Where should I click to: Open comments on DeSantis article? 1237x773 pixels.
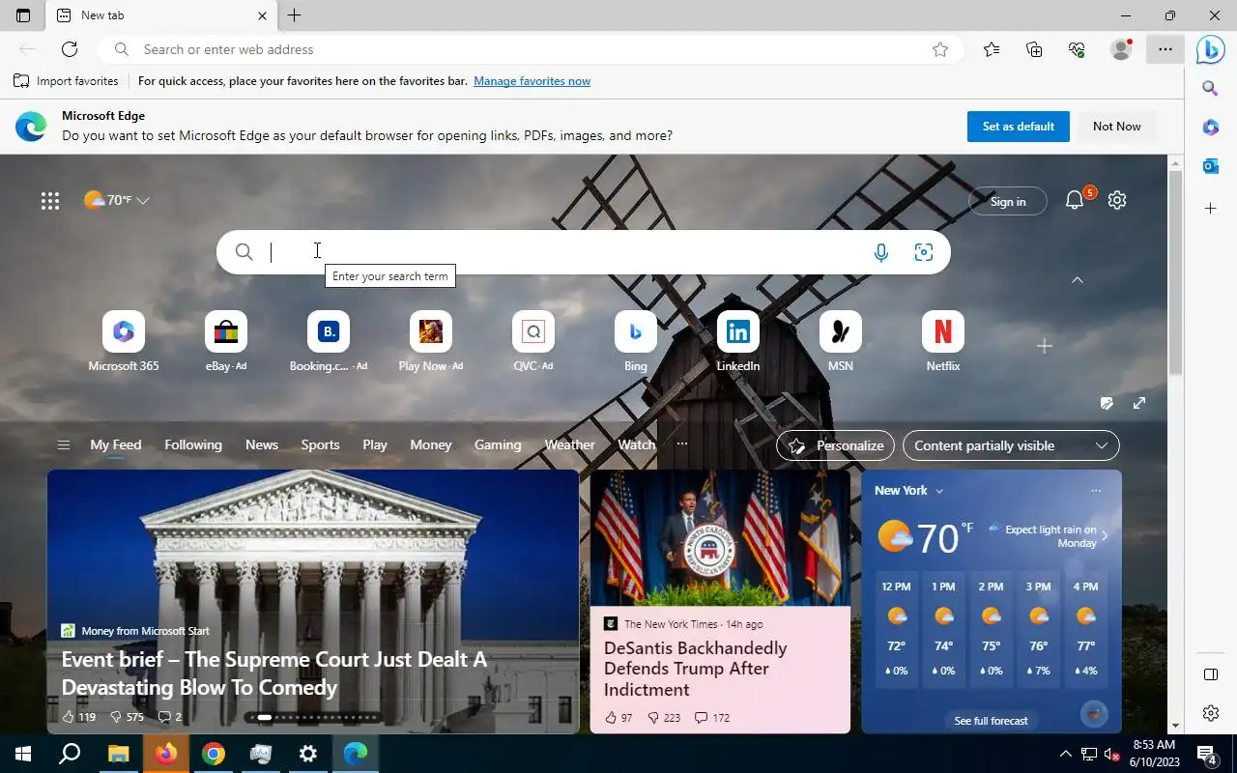tap(712, 718)
